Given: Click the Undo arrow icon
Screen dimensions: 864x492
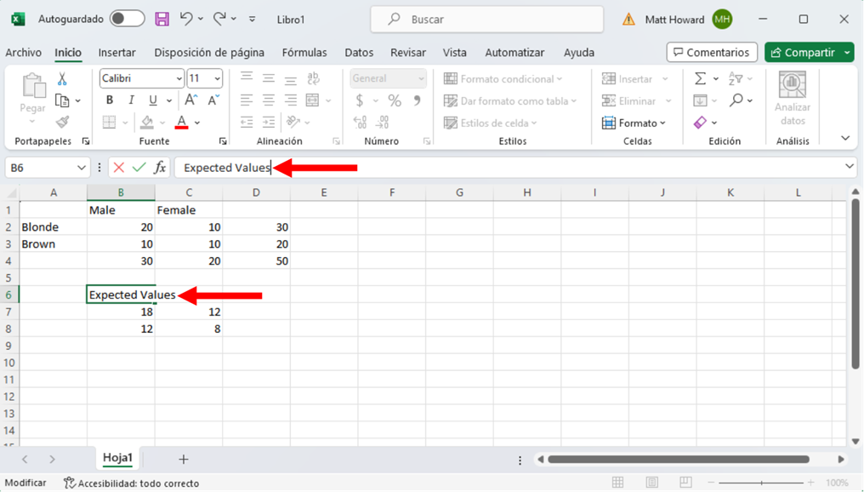Looking at the screenshot, I should click(x=186, y=19).
